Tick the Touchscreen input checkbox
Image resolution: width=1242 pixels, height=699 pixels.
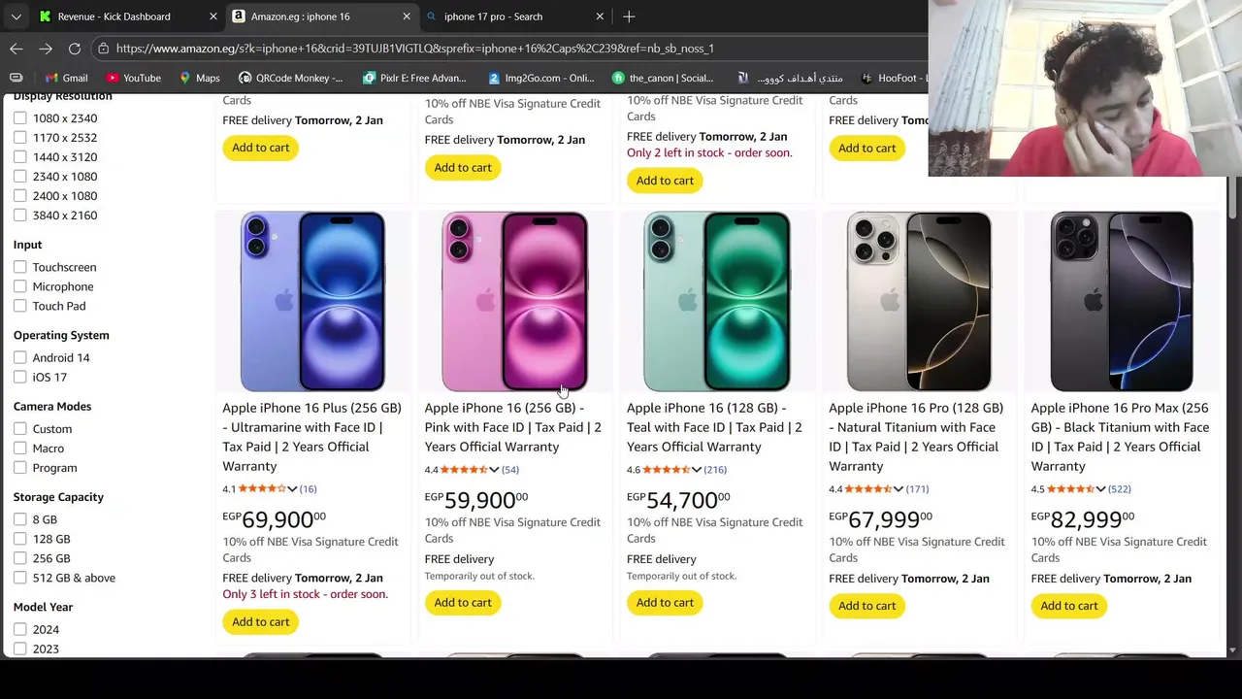(x=20, y=267)
